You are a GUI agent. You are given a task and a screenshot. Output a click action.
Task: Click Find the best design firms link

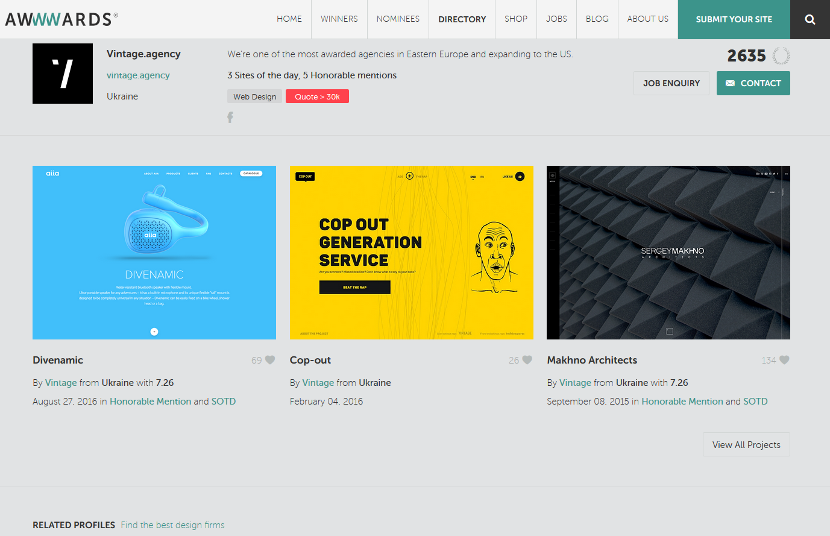coord(172,525)
